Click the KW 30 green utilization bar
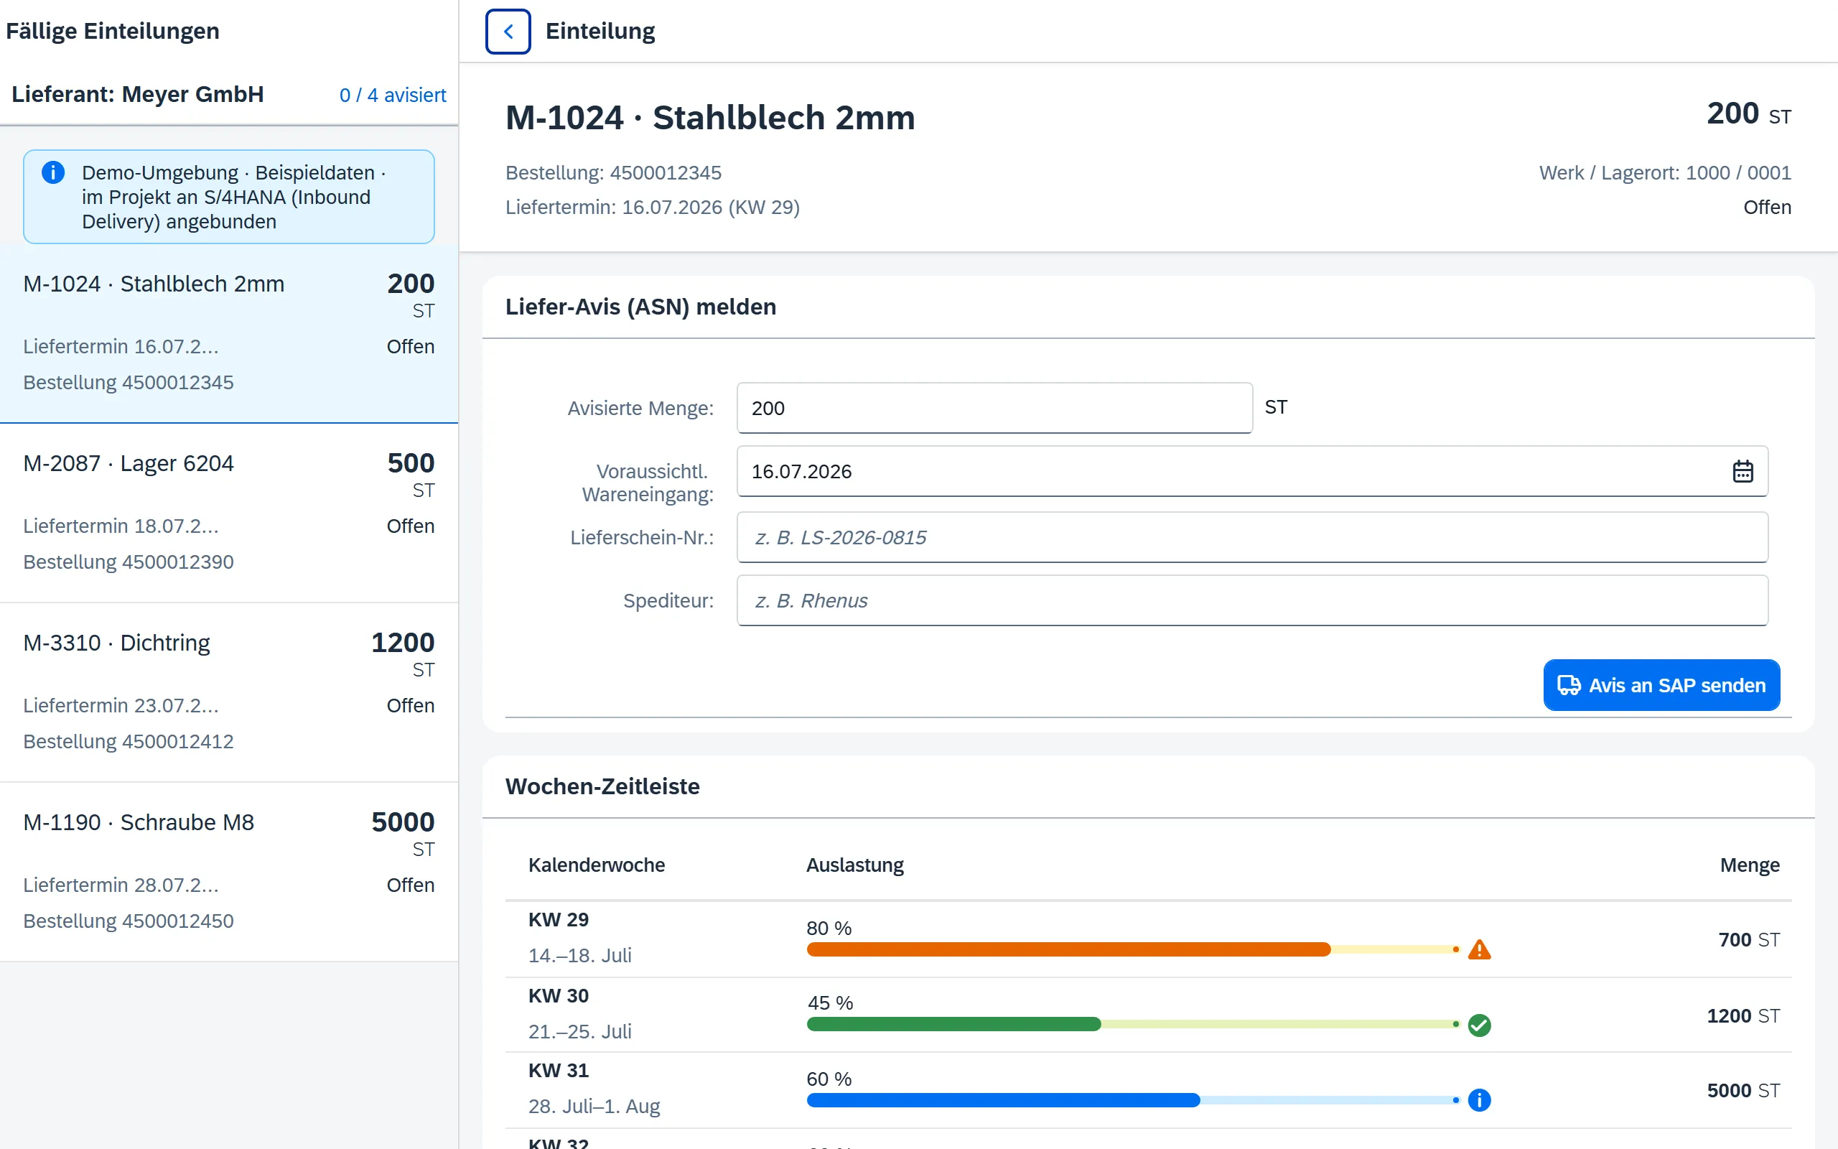The height and width of the screenshot is (1149, 1838). tap(953, 1024)
